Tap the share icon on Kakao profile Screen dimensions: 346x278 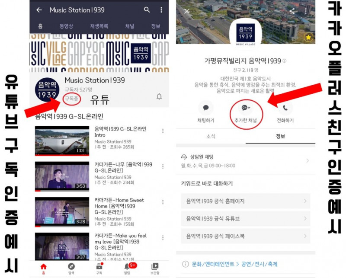point(292,11)
